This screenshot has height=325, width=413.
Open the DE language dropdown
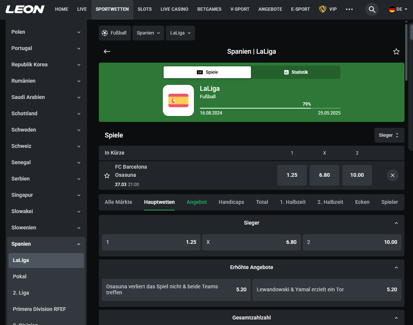(398, 9)
